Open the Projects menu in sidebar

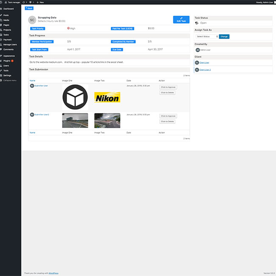pos(7,30)
